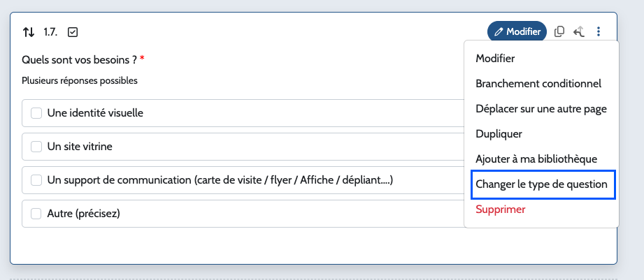Screen dimensions: 644x280
Task: Choose Modifier in the dropdown menu list
Action: [495, 59]
